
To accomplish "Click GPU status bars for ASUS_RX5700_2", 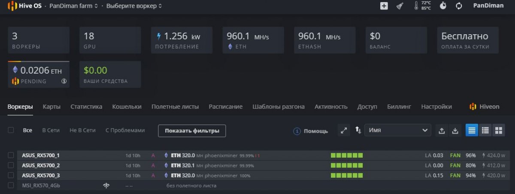I will click(346, 165).
